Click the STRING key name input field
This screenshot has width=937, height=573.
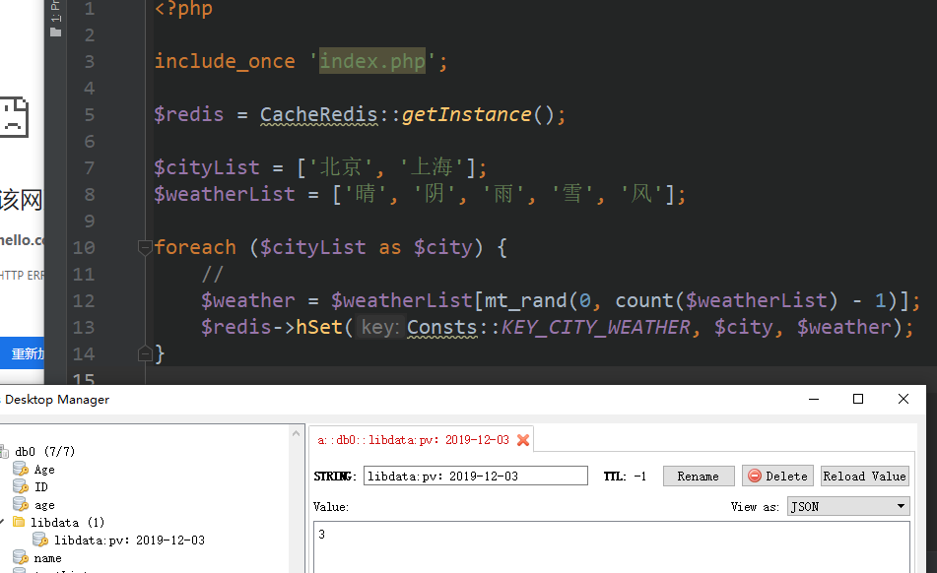point(476,476)
